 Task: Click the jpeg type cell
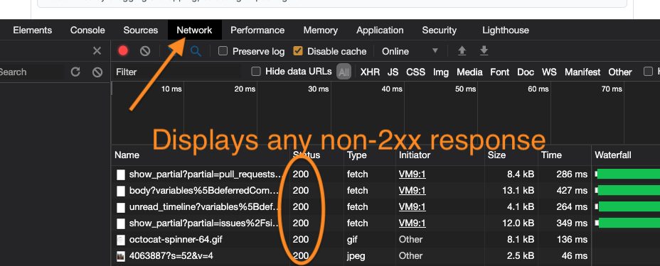coord(357,256)
